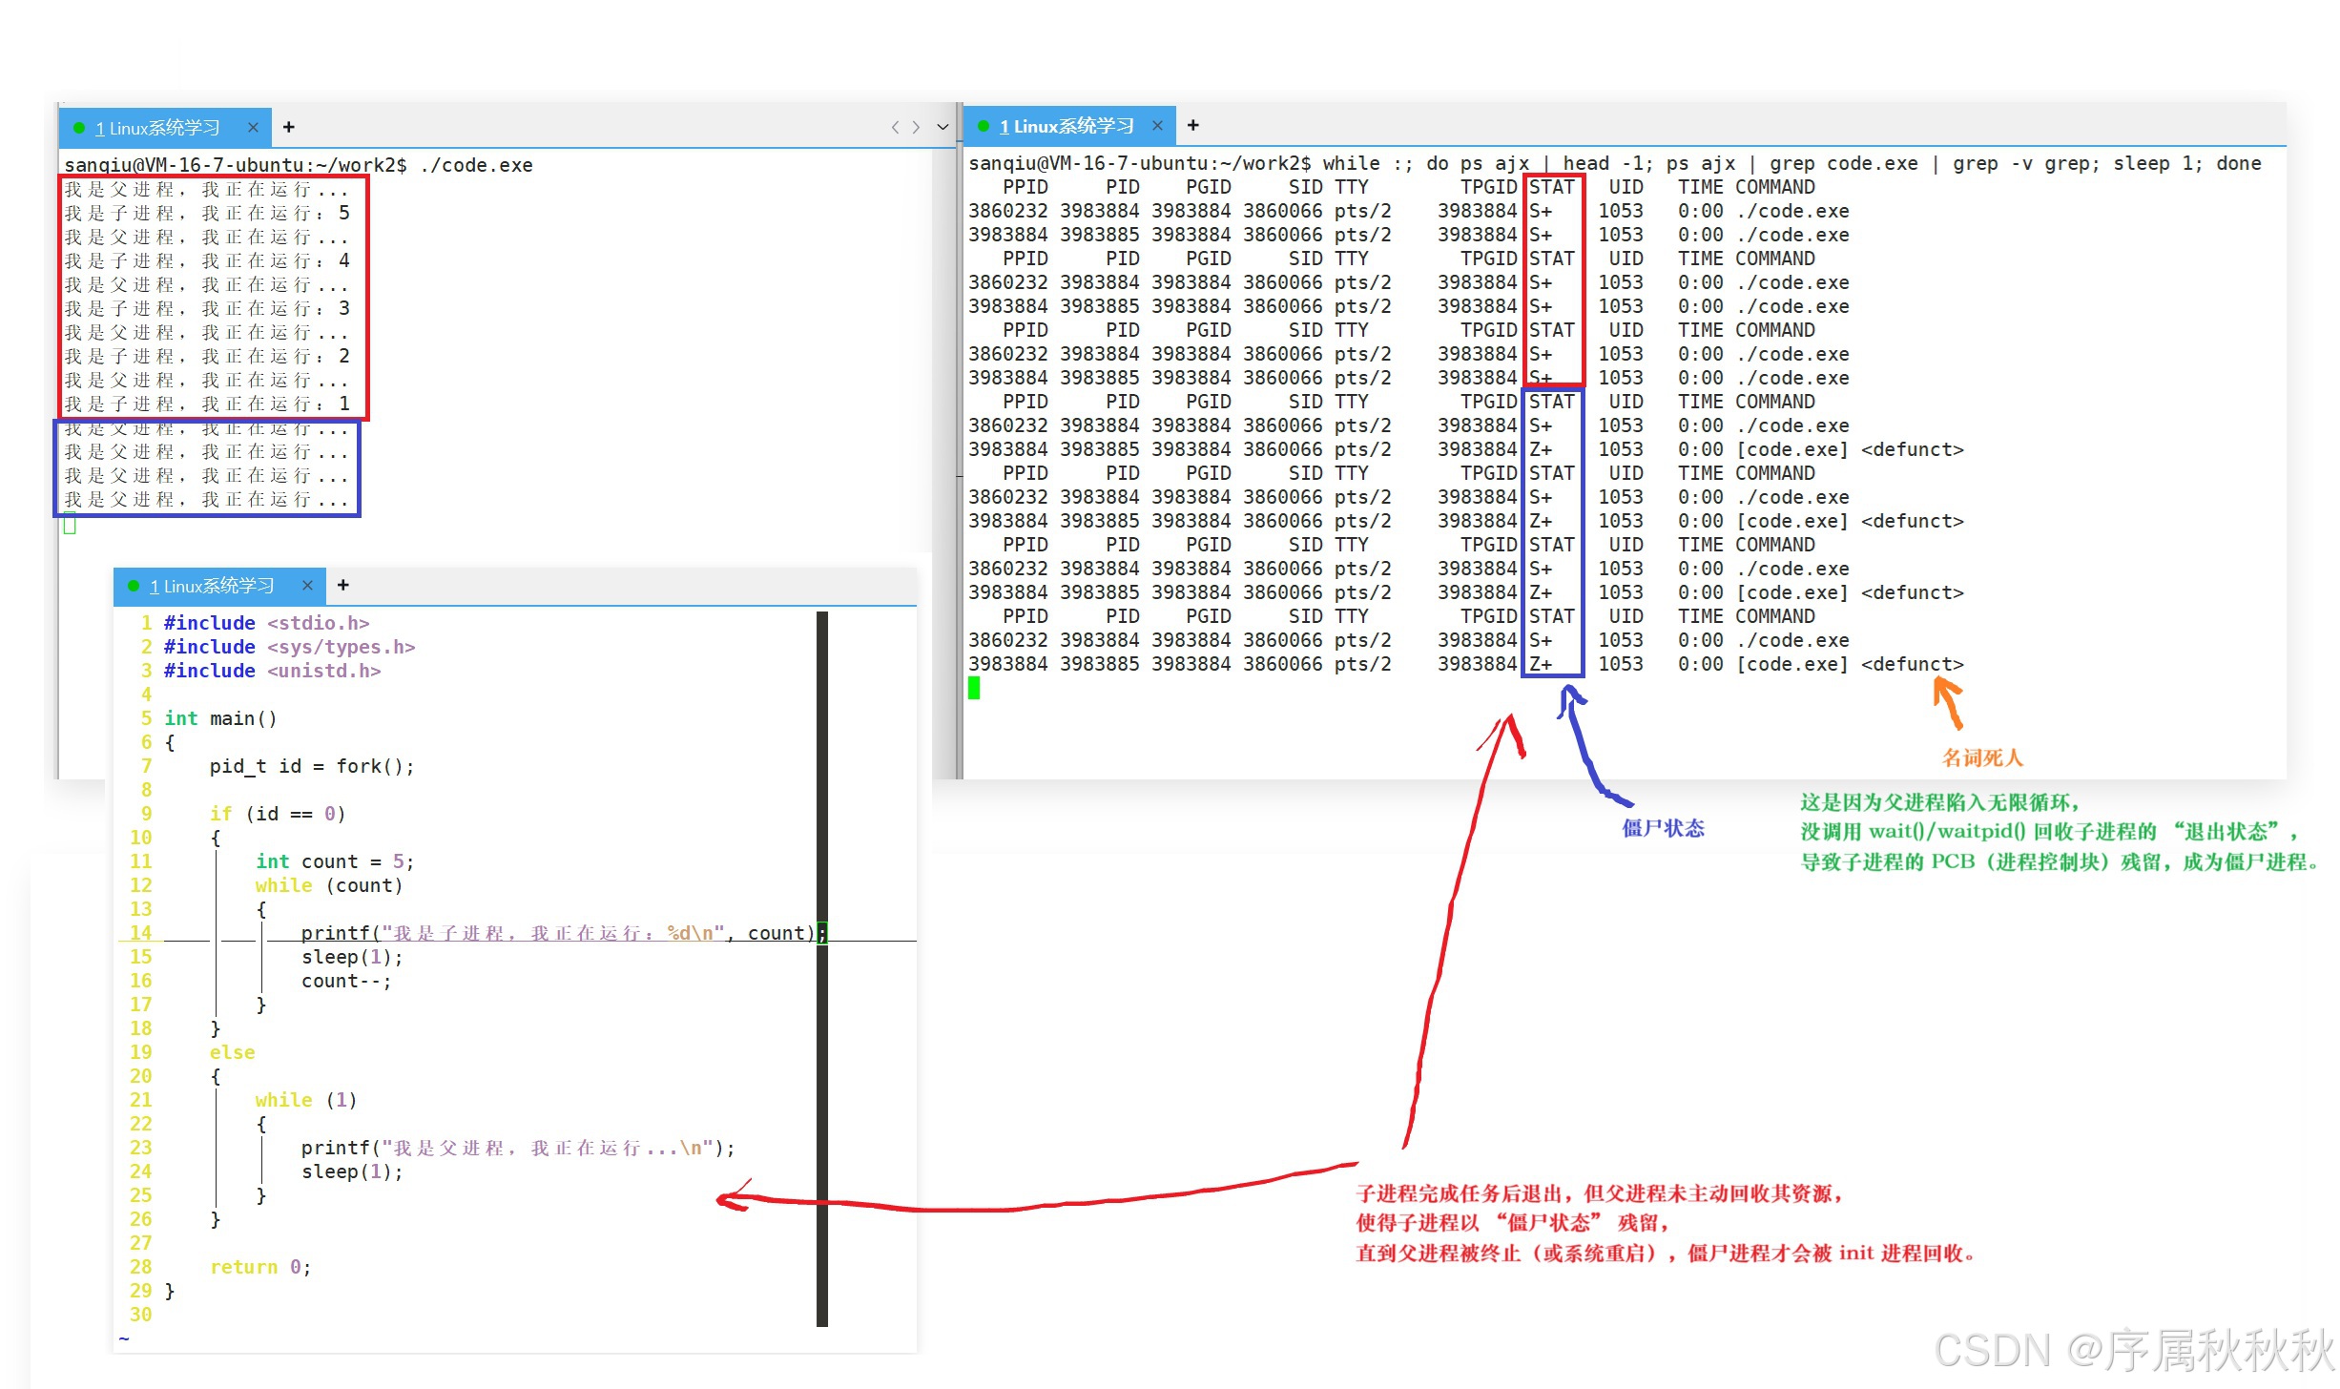The width and height of the screenshot is (2340, 1389).
Task: Select the code editor's Linux系统学习 tab
Action: 212,586
